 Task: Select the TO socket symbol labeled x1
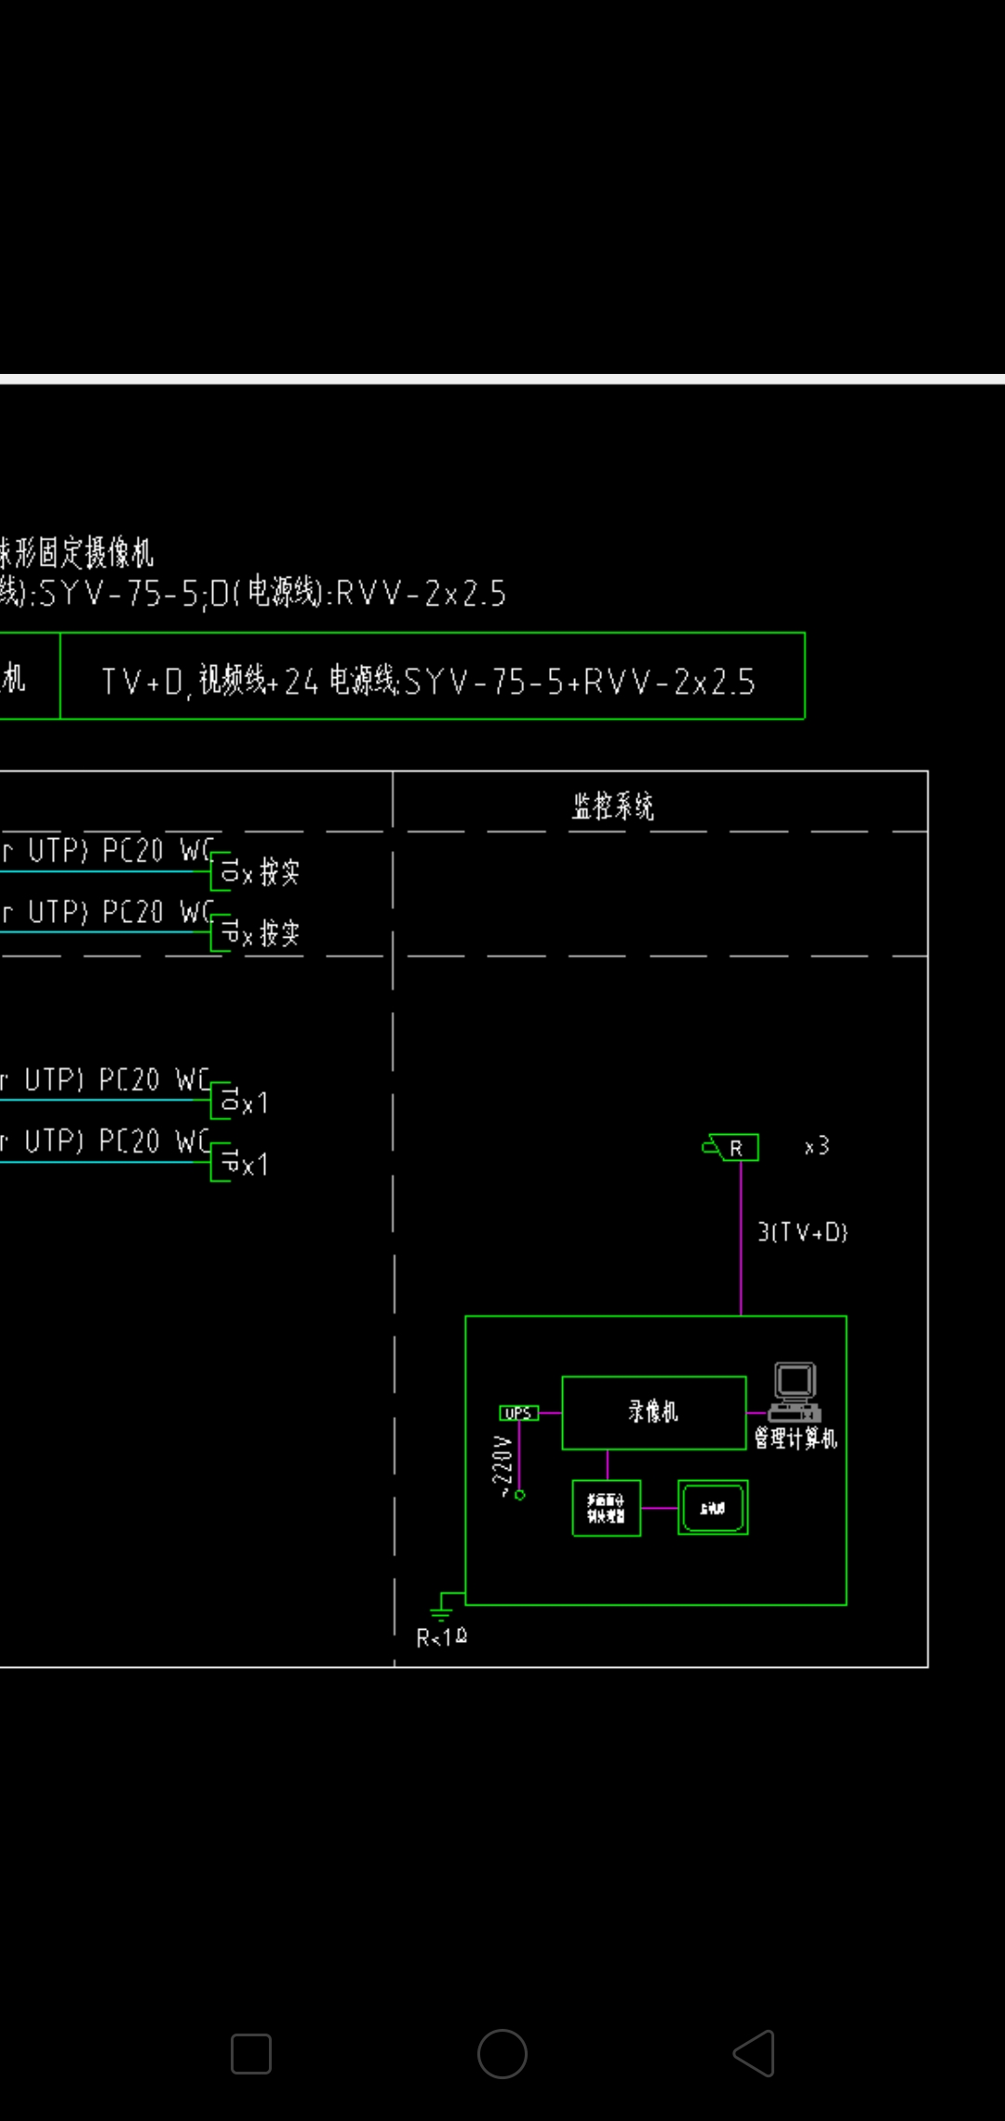pyautogui.click(x=225, y=1101)
